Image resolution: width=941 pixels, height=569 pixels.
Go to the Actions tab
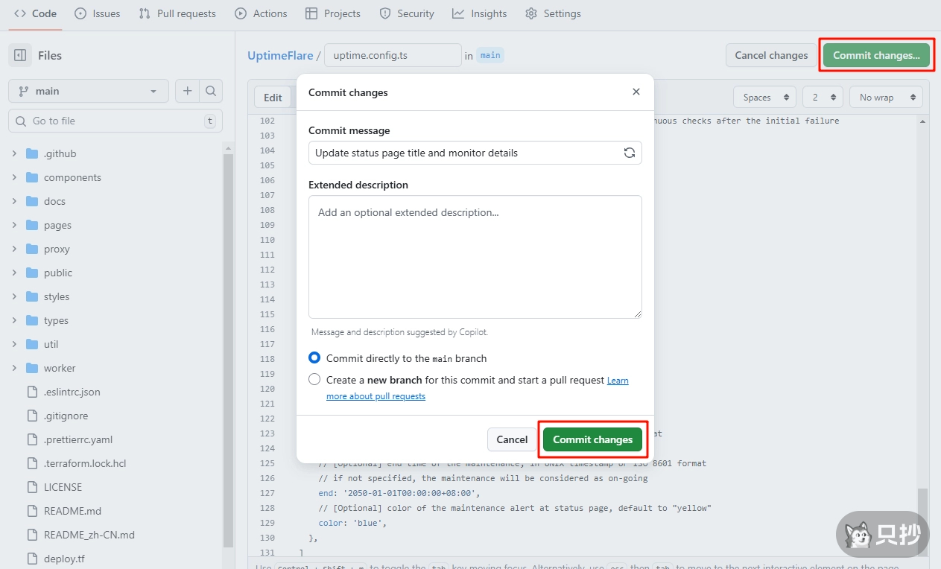click(x=261, y=13)
